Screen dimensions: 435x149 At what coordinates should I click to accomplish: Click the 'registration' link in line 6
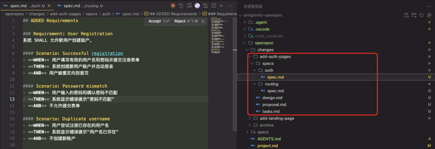[x=107, y=53]
